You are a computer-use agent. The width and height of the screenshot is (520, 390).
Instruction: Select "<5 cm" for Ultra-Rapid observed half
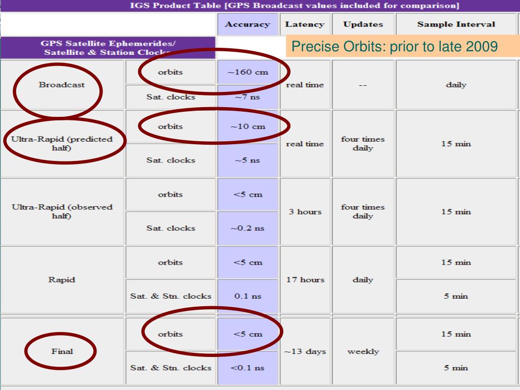point(248,194)
